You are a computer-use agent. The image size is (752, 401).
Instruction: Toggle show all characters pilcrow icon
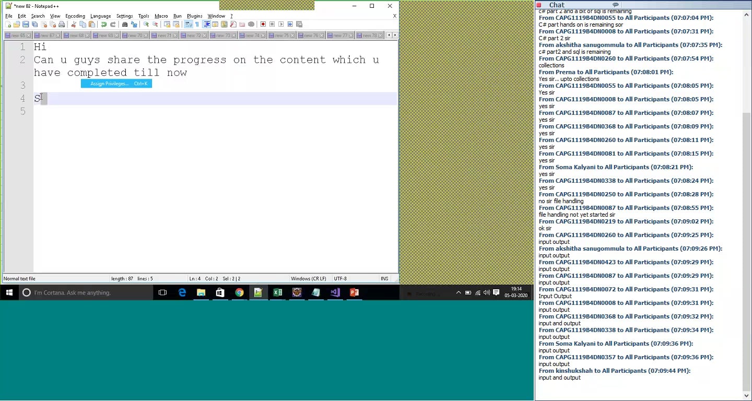tap(197, 24)
